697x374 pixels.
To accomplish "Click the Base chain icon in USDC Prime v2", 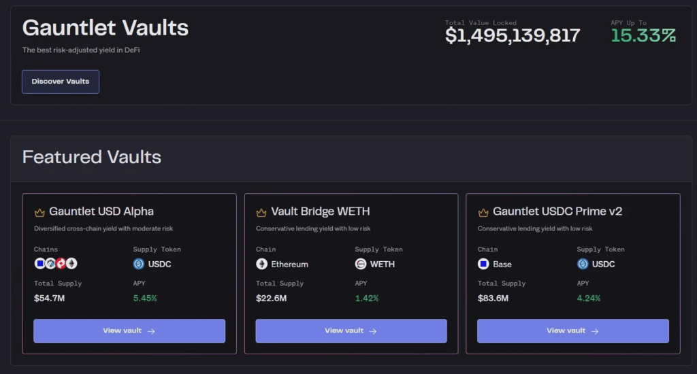I will point(483,264).
